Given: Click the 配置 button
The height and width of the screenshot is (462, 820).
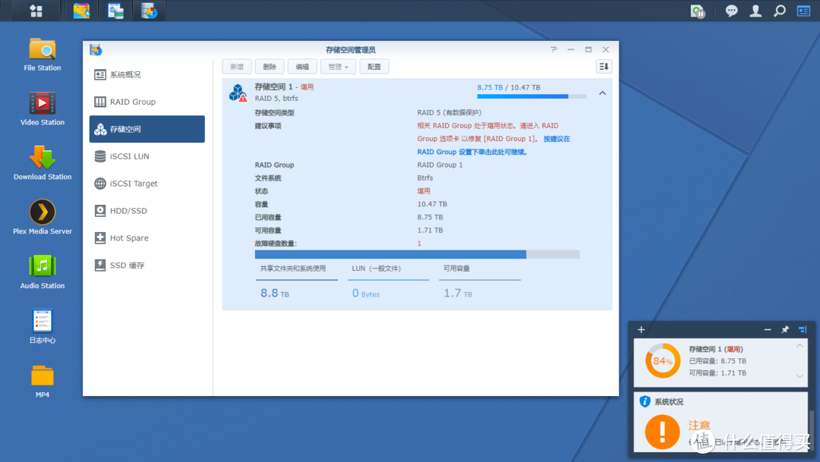Looking at the screenshot, I should [x=374, y=67].
